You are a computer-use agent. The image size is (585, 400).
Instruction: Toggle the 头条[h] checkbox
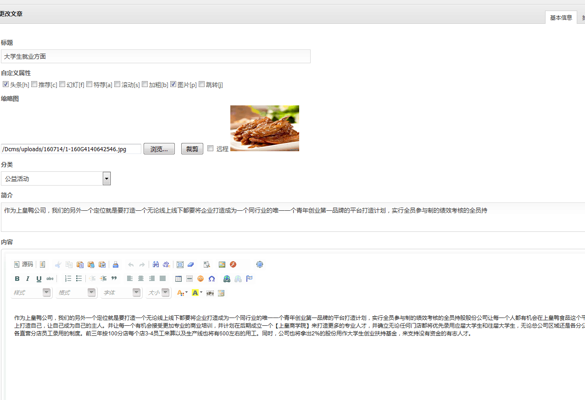(6, 84)
